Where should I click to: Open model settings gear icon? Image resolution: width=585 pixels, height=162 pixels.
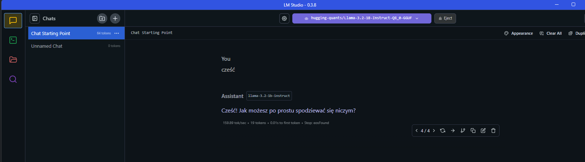284,18
